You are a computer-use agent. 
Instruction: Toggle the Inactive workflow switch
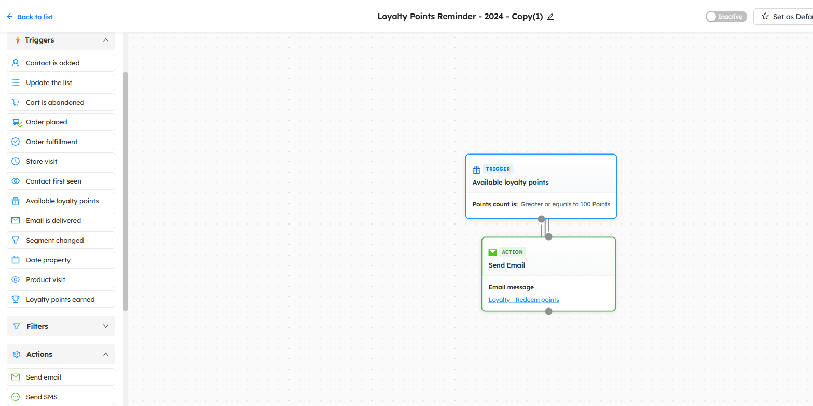click(726, 17)
